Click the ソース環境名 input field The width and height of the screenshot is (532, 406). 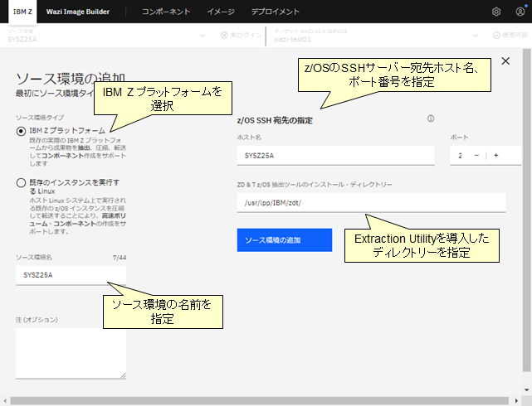[x=71, y=275]
